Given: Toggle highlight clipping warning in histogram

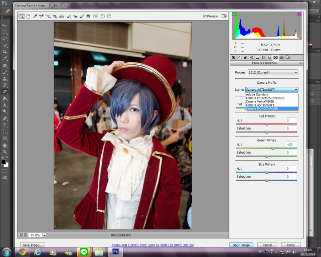Looking at the screenshot, I should [299, 14].
